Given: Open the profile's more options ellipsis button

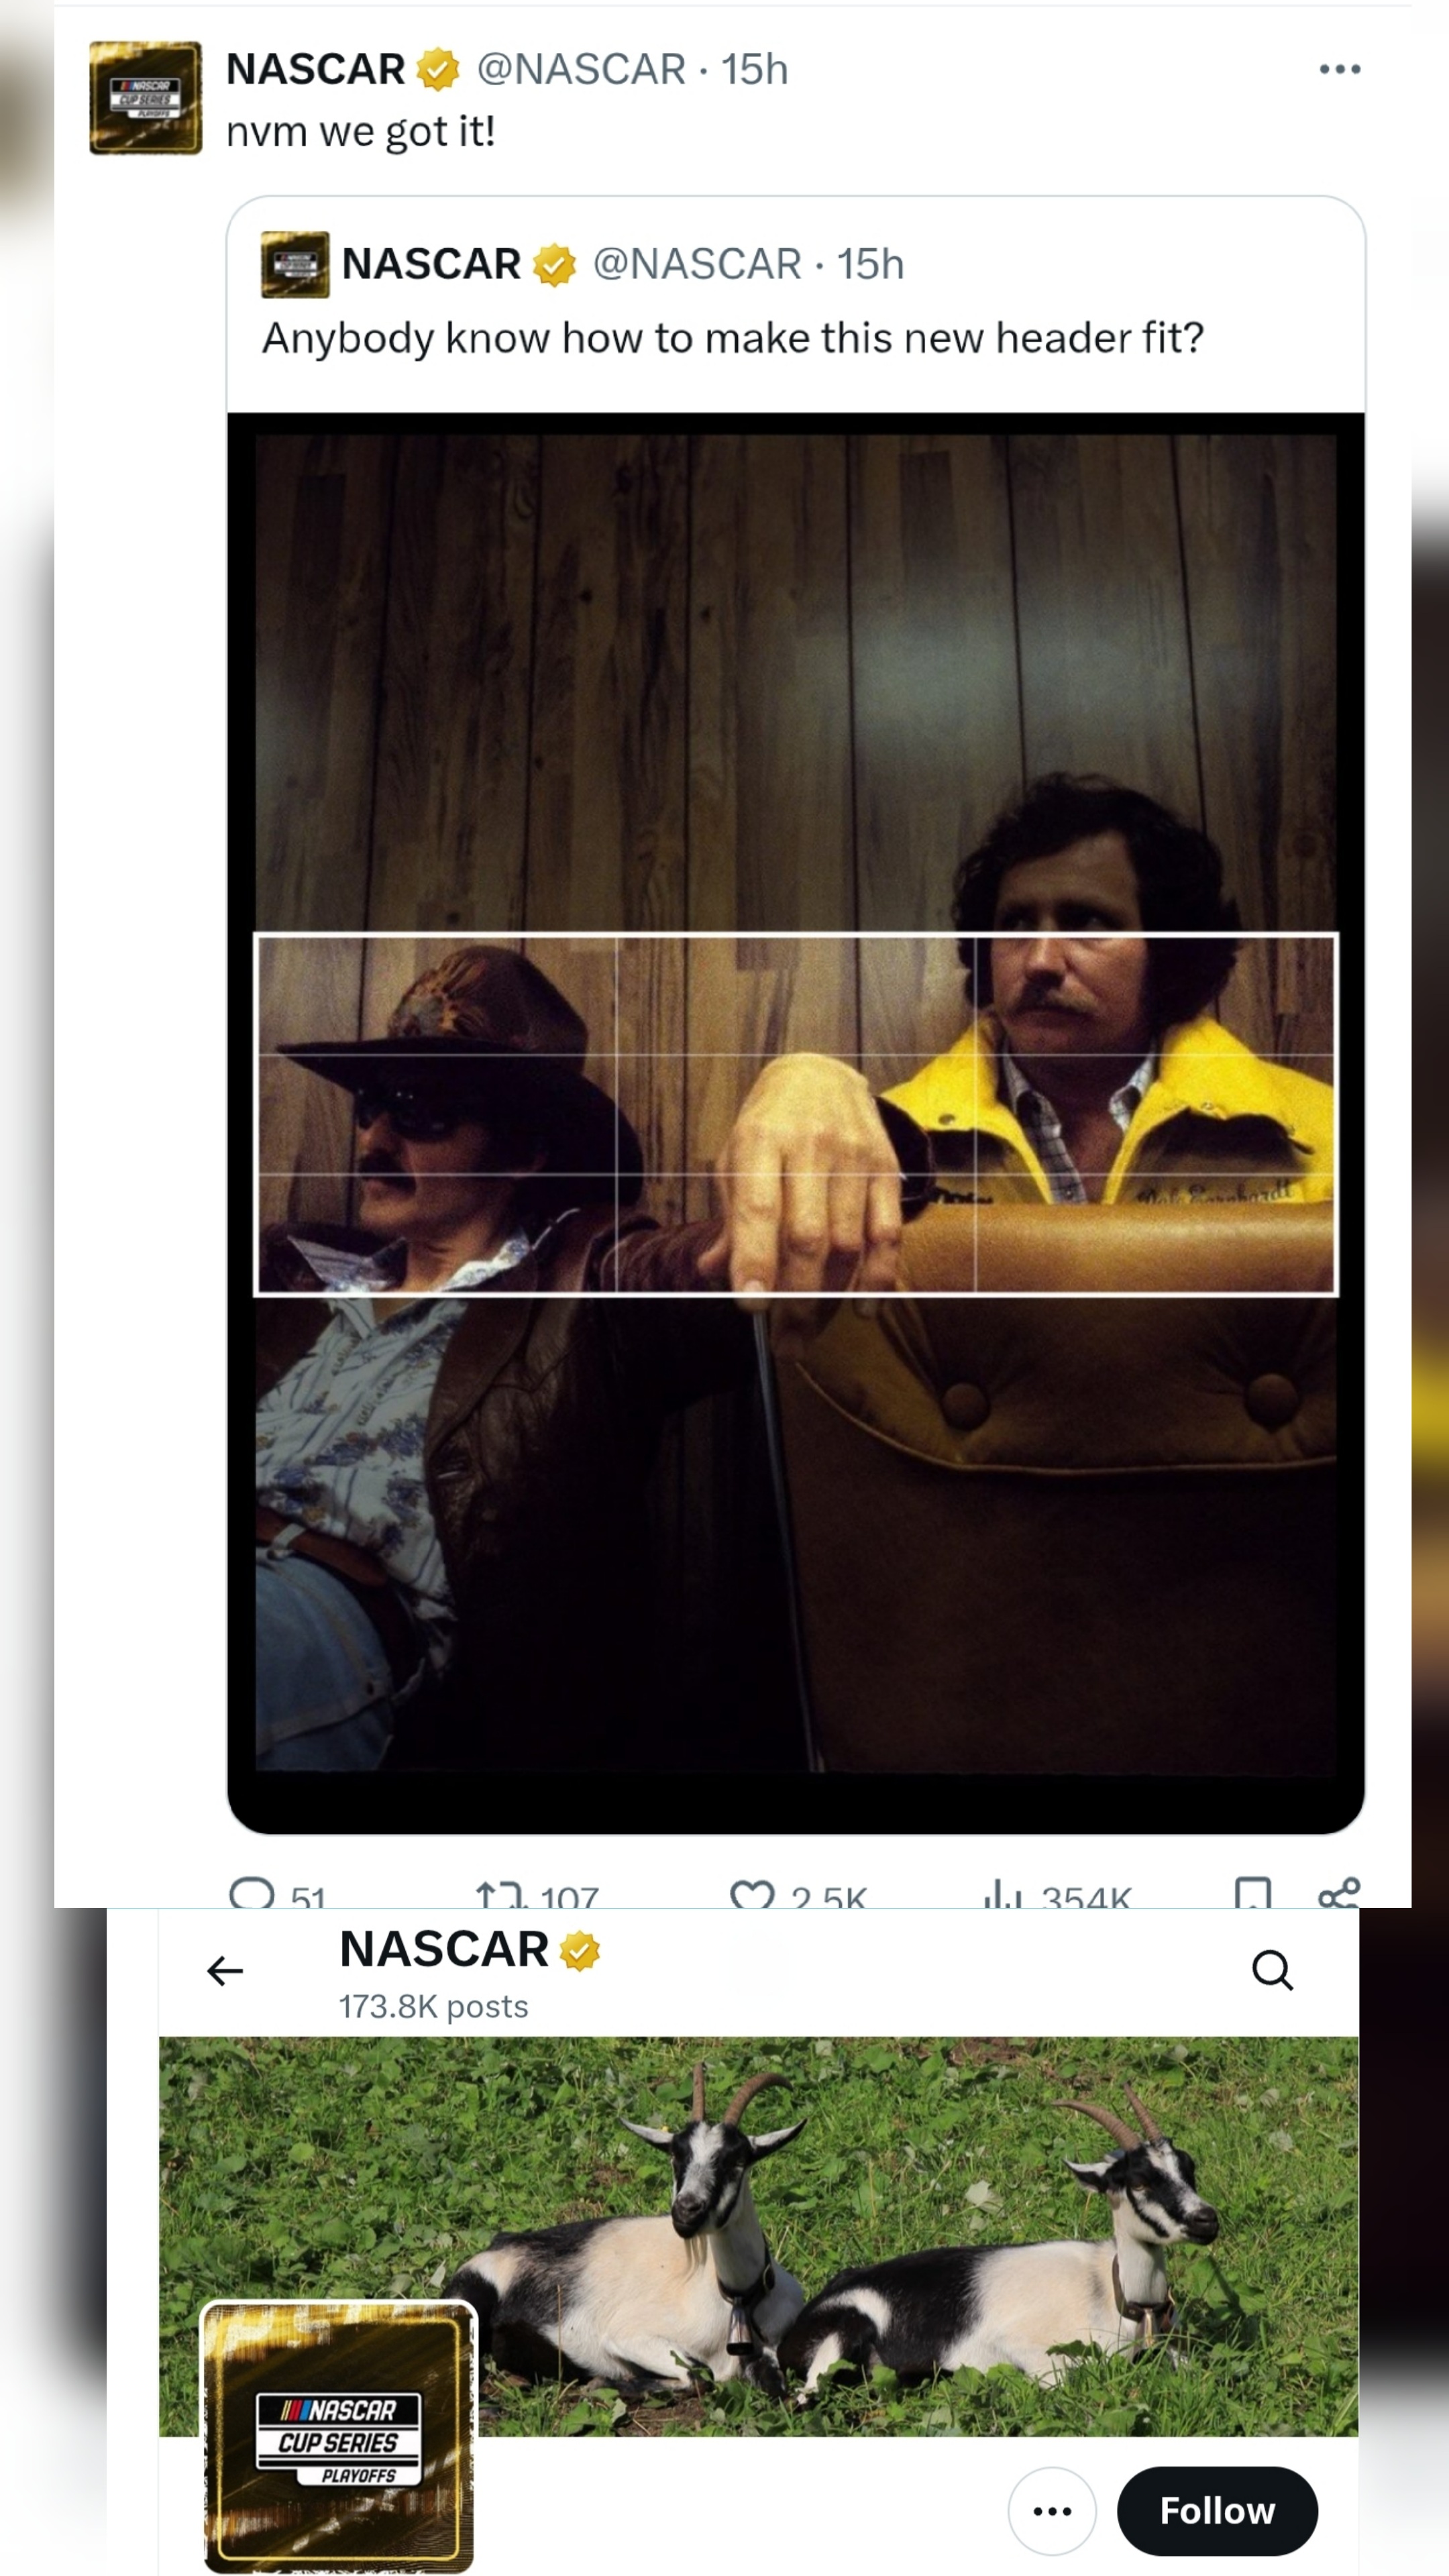Looking at the screenshot, I should 1052,2510.
